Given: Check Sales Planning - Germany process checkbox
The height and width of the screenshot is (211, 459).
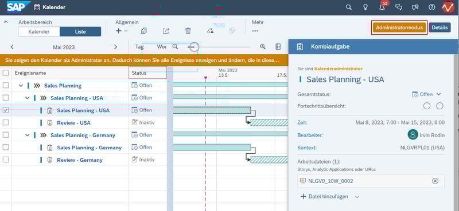Looking at the screenshot, I should [6, 135].
